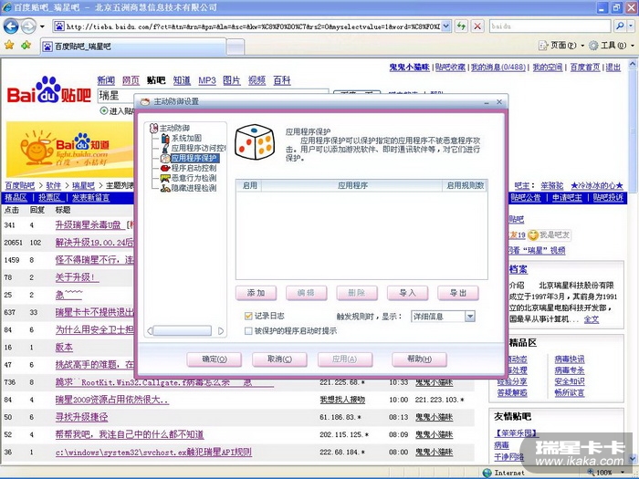639x479 pixels.
Task: Click the 我是吧友 smiley icon
Action: pyautogui.click(x=532, y=235)
